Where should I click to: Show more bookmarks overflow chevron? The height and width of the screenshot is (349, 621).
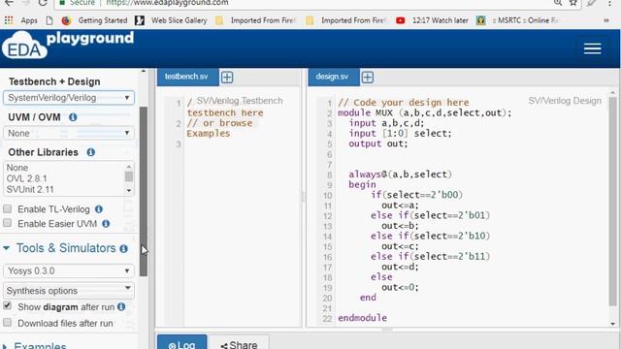tap(606, 20)
